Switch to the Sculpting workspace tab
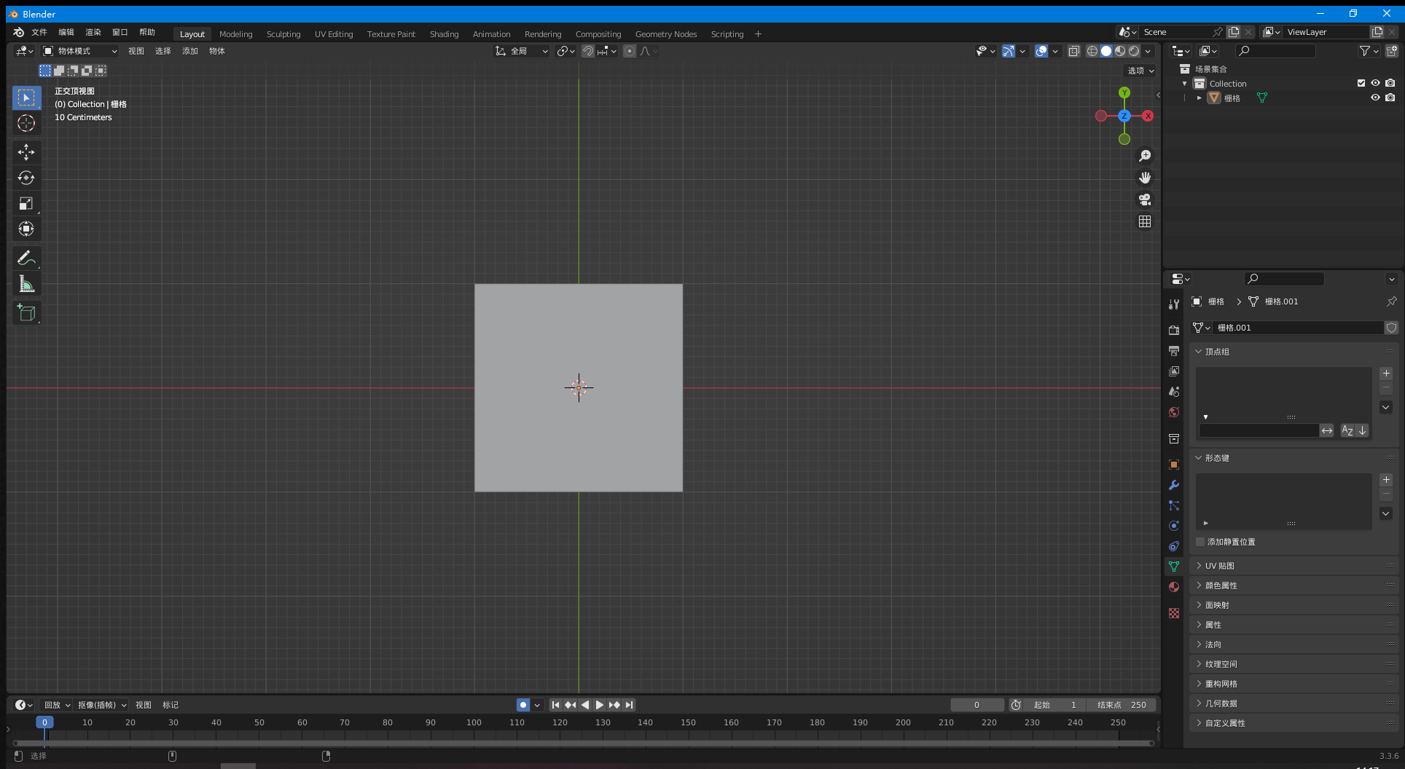 click(283, 34)
